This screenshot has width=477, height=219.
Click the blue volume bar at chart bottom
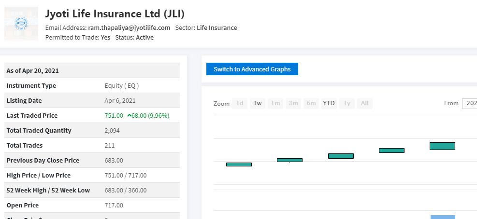[443, 217]
